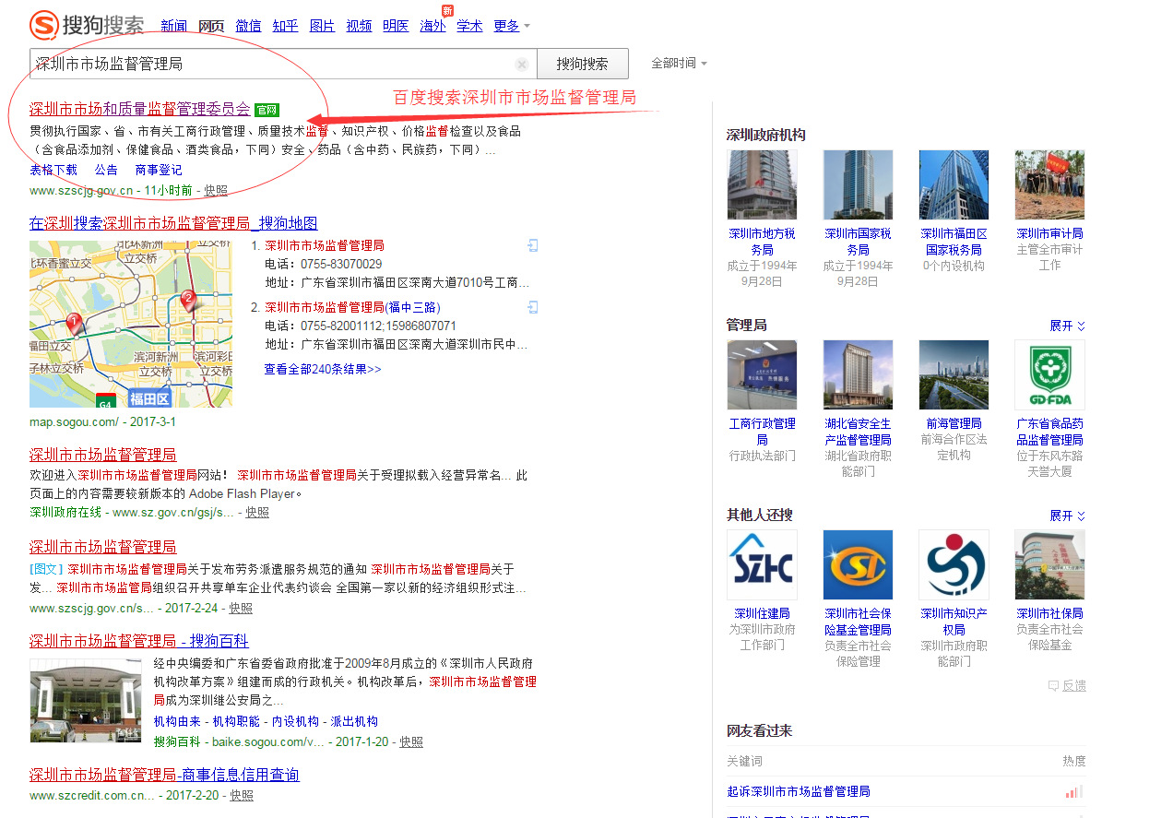Switch to the 学术 tab
1173x818 pixels.
pos(469,26)
